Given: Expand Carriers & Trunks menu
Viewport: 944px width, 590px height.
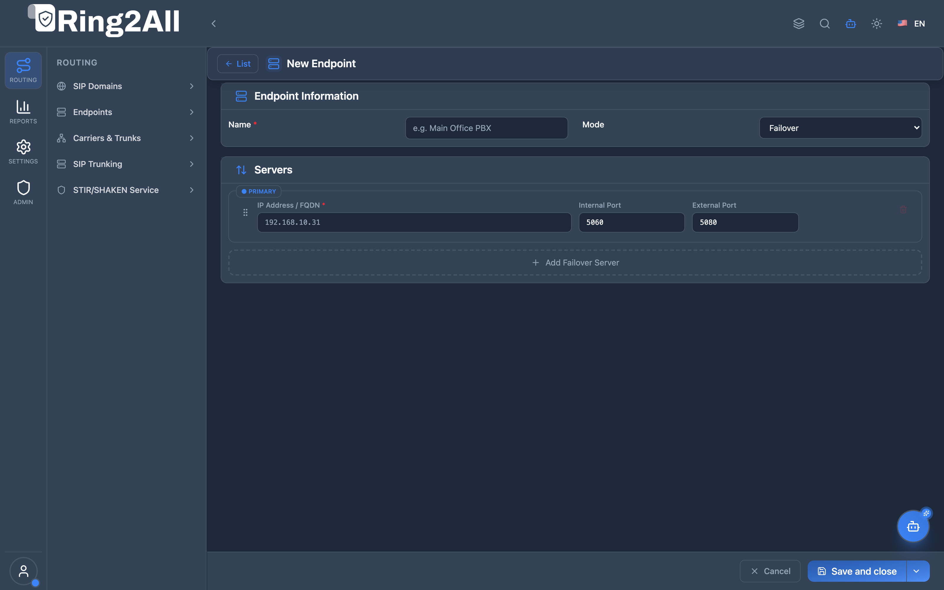Looking at the screenshot, I should [125, 138].
